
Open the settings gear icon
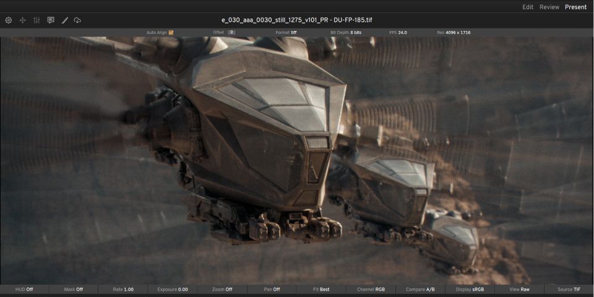pyautogui.click(x=9, y=20)
